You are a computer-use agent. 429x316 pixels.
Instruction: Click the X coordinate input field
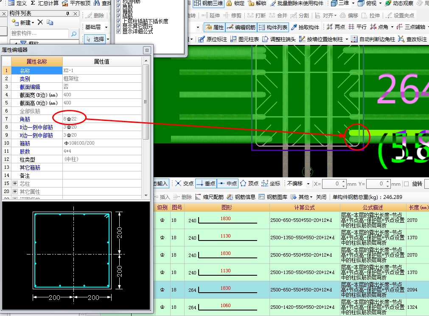point(331,184)
